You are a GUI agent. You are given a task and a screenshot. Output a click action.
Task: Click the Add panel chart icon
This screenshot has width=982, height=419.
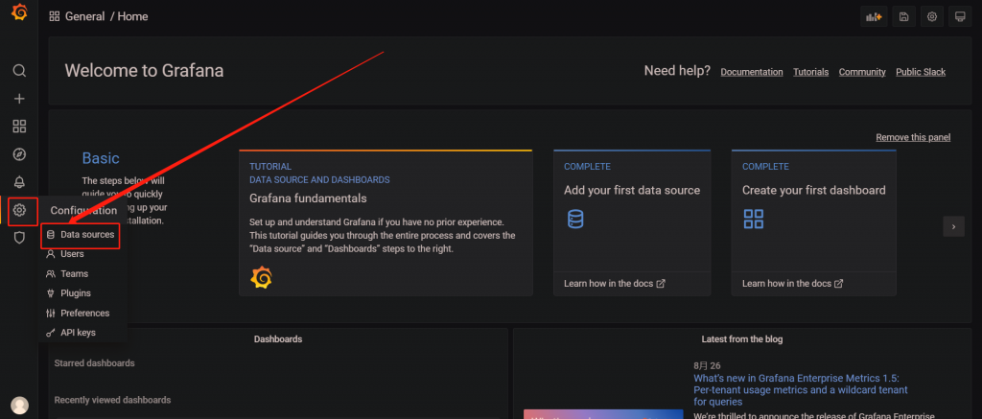click(x=874, y=17)
